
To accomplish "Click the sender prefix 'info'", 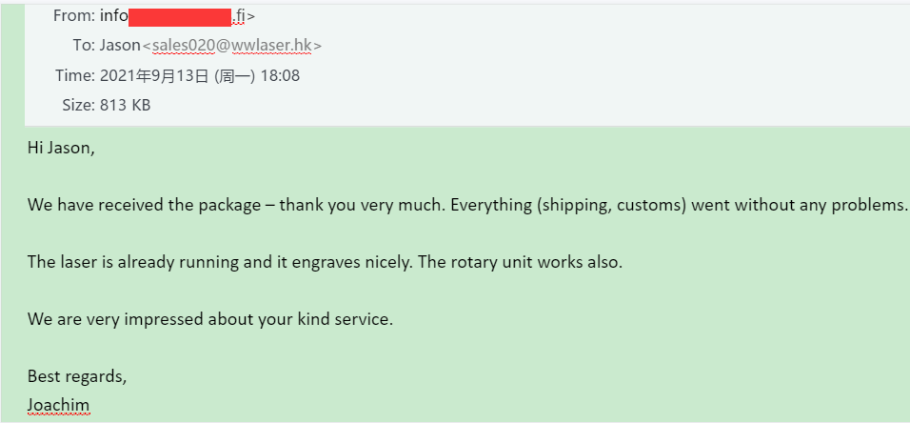I will pyautogui.click(x=114, y=16).
